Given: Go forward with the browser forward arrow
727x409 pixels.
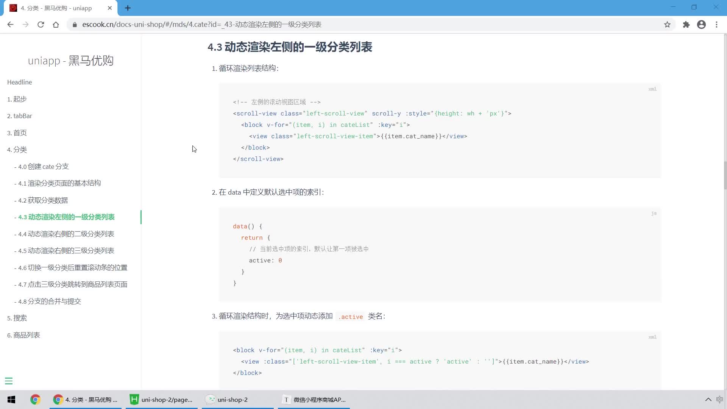Looking at the screenshot, I should coord(25,25).
